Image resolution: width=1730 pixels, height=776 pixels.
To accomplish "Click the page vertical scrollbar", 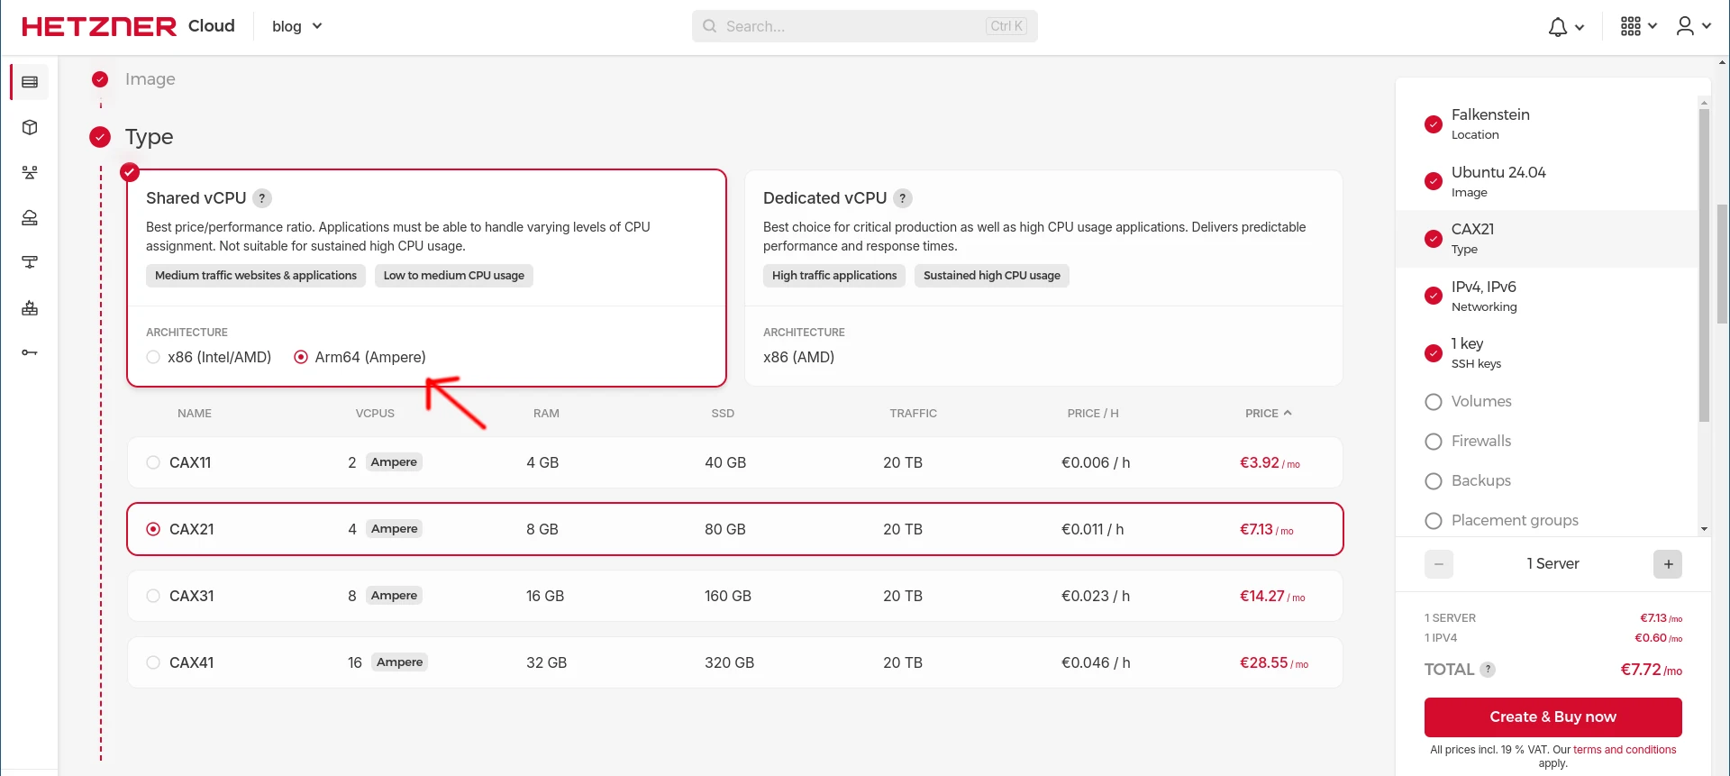I will pyautogui.click(x=1723, y=263).
